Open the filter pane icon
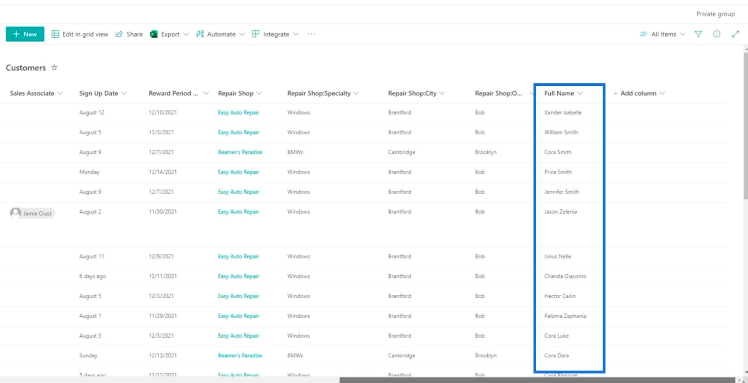Screen dimensions: 748x383 click(x=698, y=34)
